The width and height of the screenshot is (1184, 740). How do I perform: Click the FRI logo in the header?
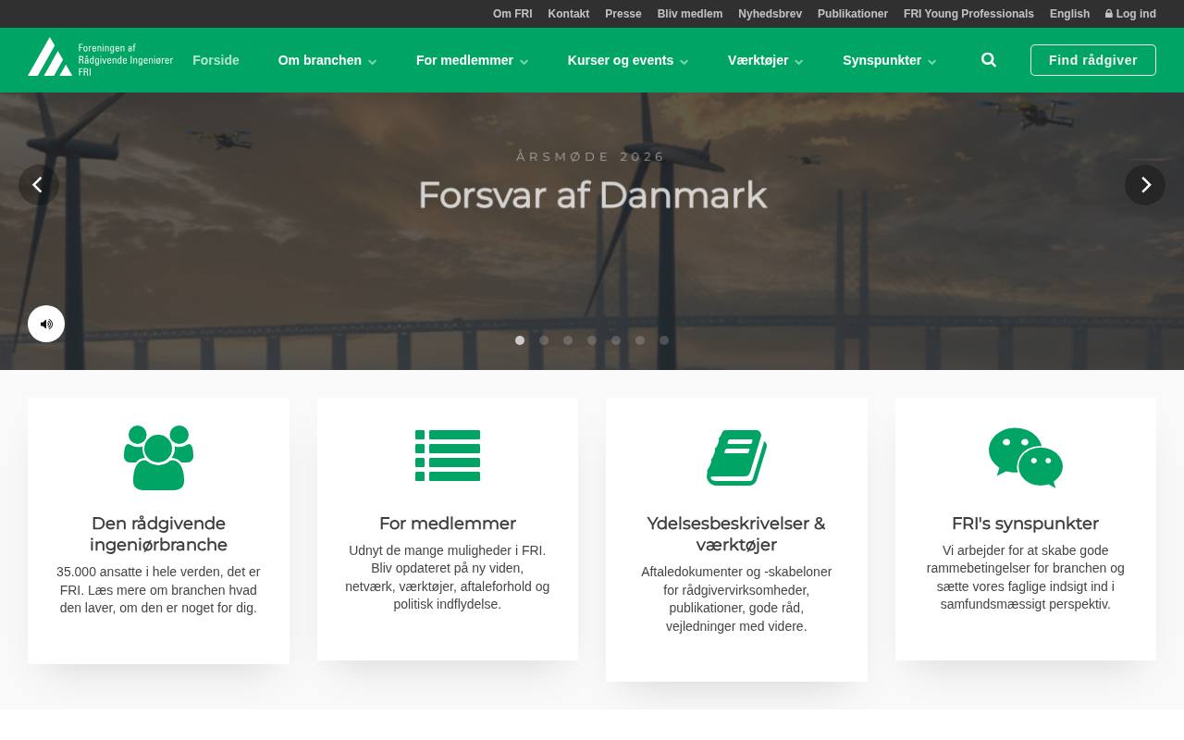pos(100,57)
